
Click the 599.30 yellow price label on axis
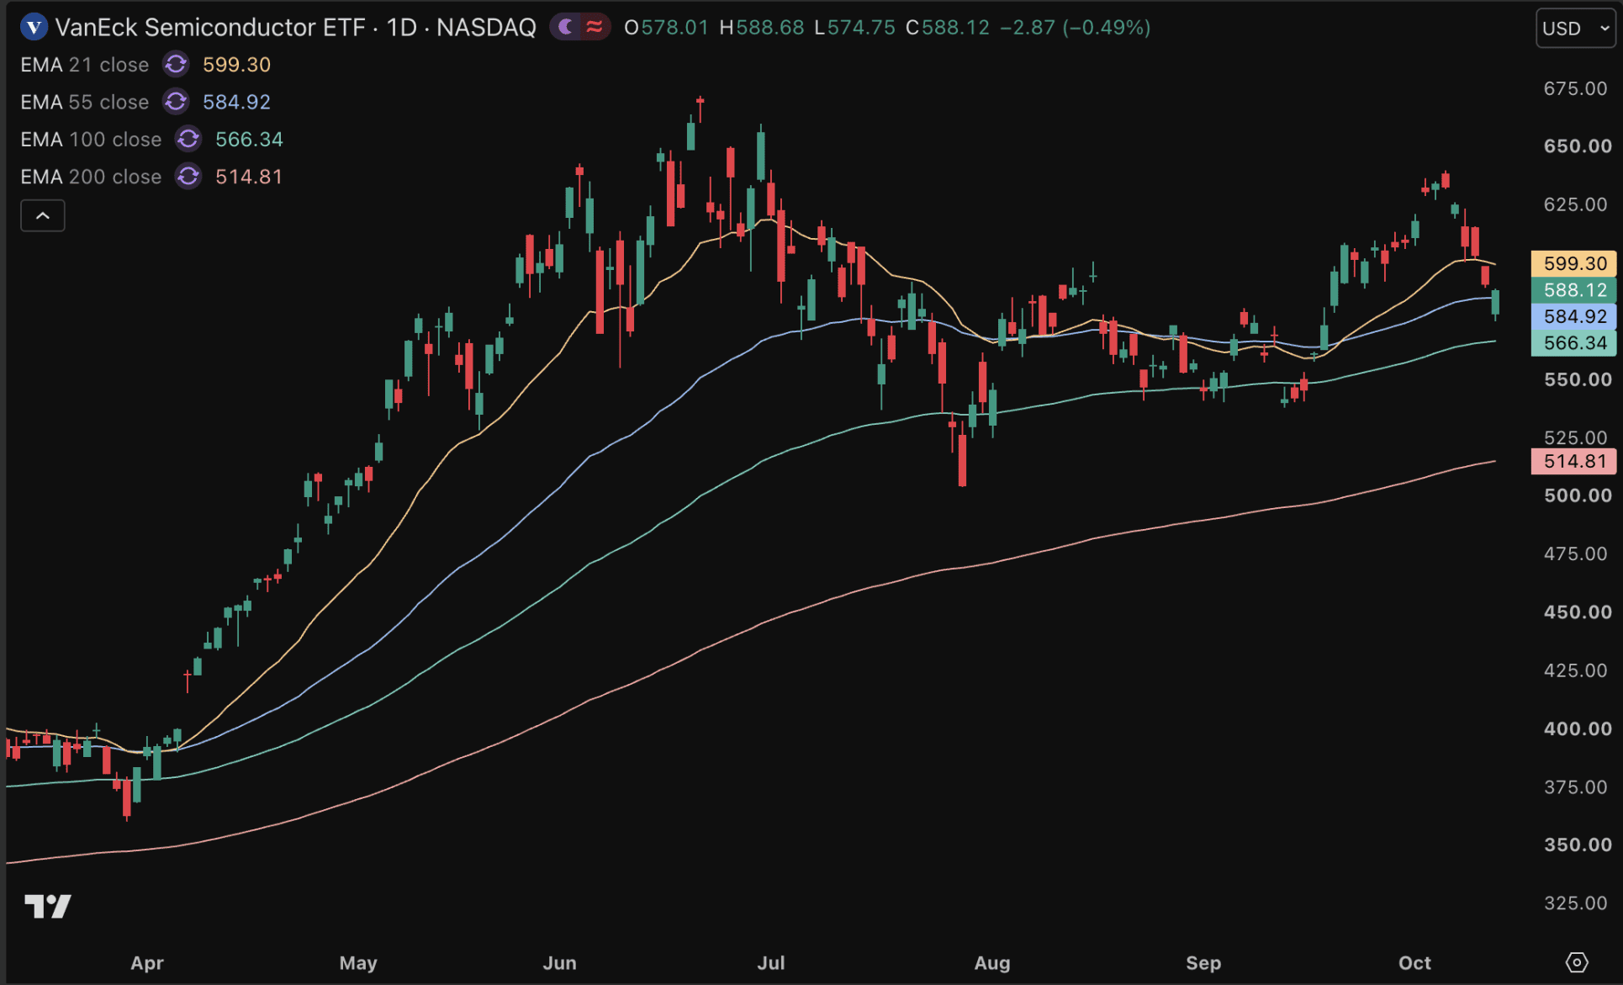click(x=1573, y=263)
